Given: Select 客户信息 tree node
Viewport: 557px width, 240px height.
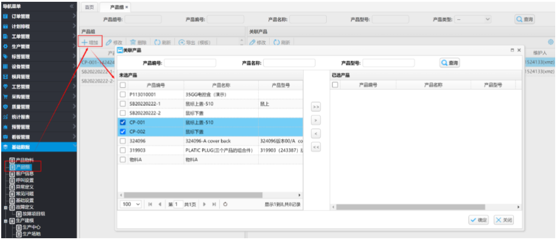Looking at the screenshot, I should (x=24, y=173).
